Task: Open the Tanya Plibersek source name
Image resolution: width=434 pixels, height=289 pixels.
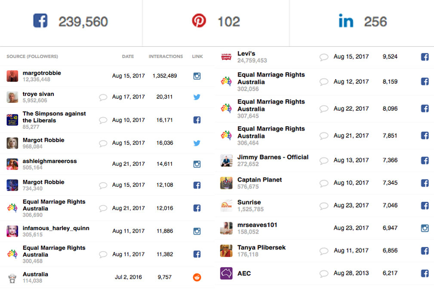Action: click(x=261, y=247)
